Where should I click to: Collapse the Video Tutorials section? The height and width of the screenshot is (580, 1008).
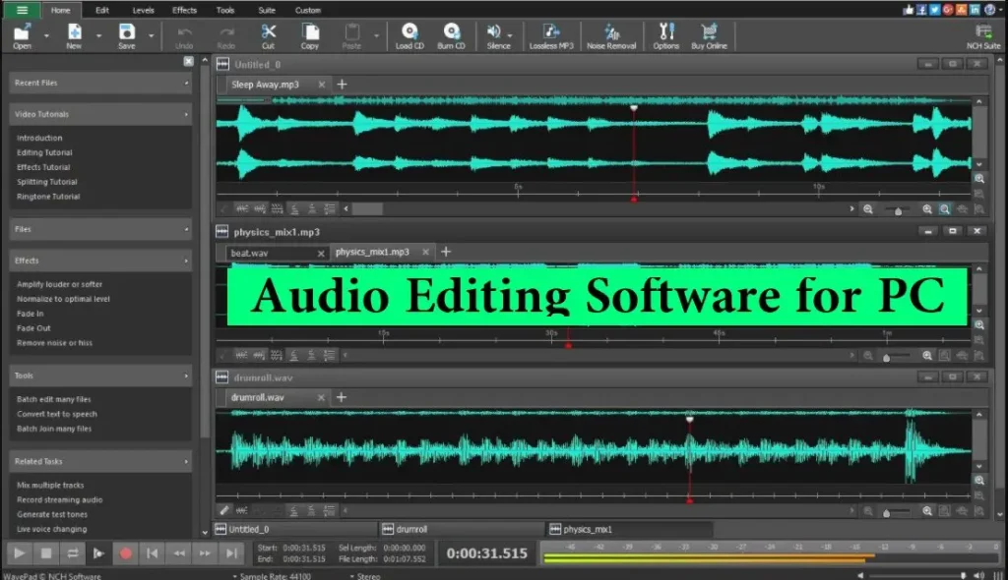click(186, 114)
